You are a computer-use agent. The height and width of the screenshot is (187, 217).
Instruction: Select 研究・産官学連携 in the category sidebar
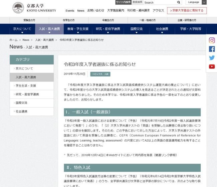(32, 95)
